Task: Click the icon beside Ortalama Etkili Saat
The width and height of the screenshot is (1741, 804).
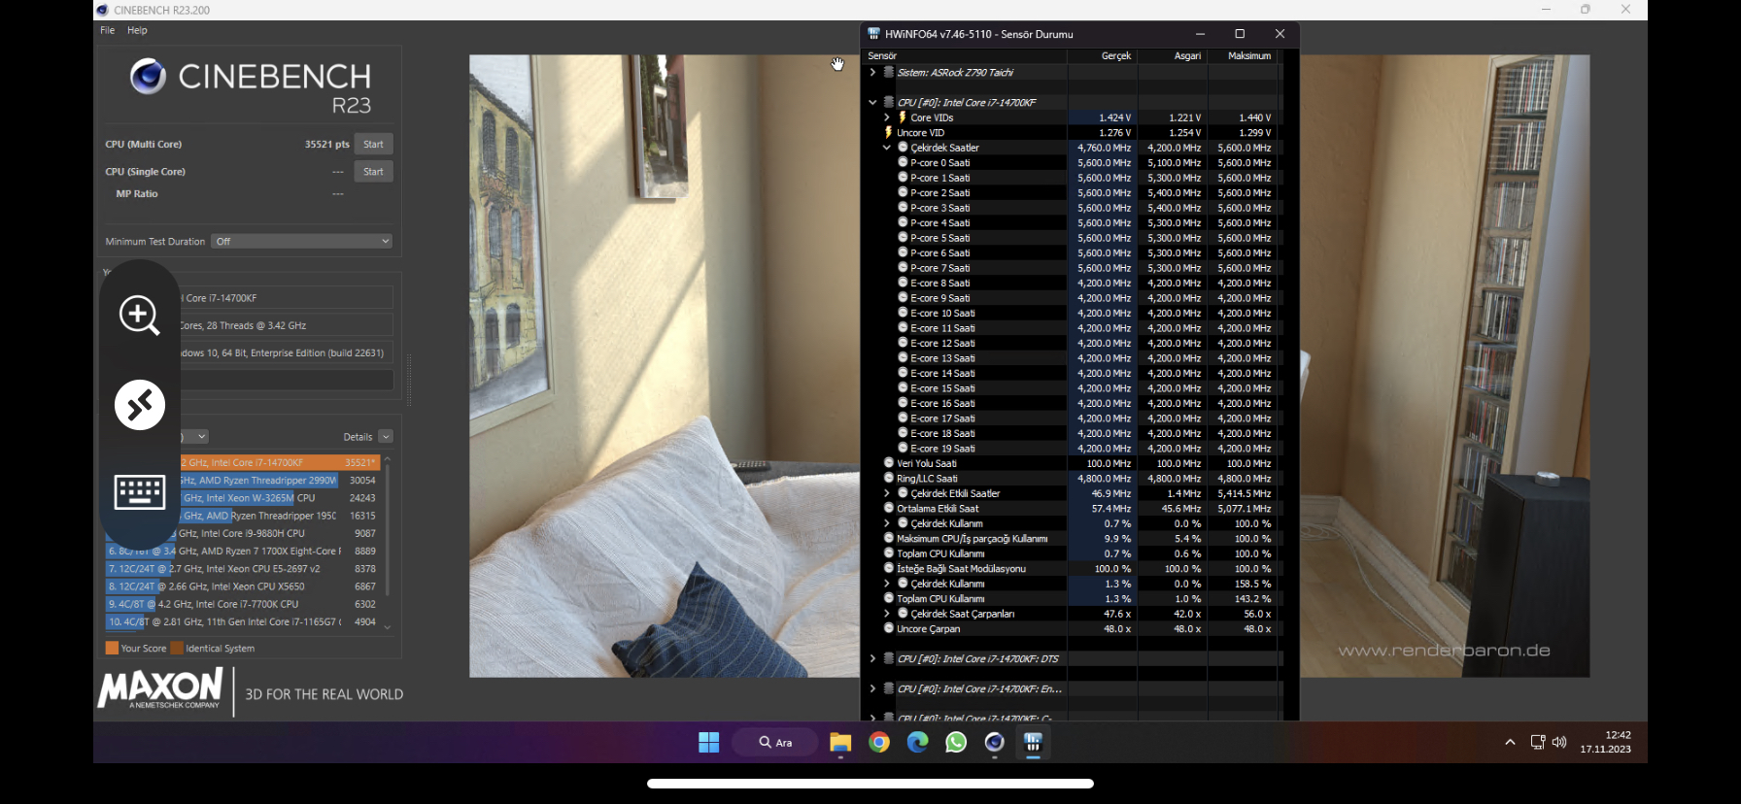Action: [888, 508]
